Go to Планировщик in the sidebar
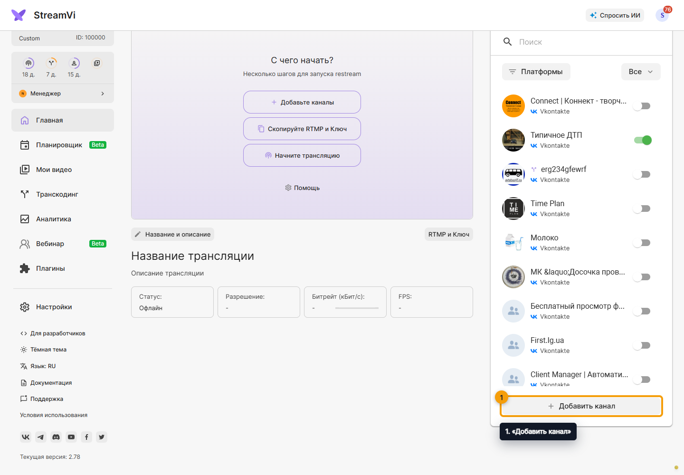Viewport: 684px width, 475px height. [x=63, y=145]
